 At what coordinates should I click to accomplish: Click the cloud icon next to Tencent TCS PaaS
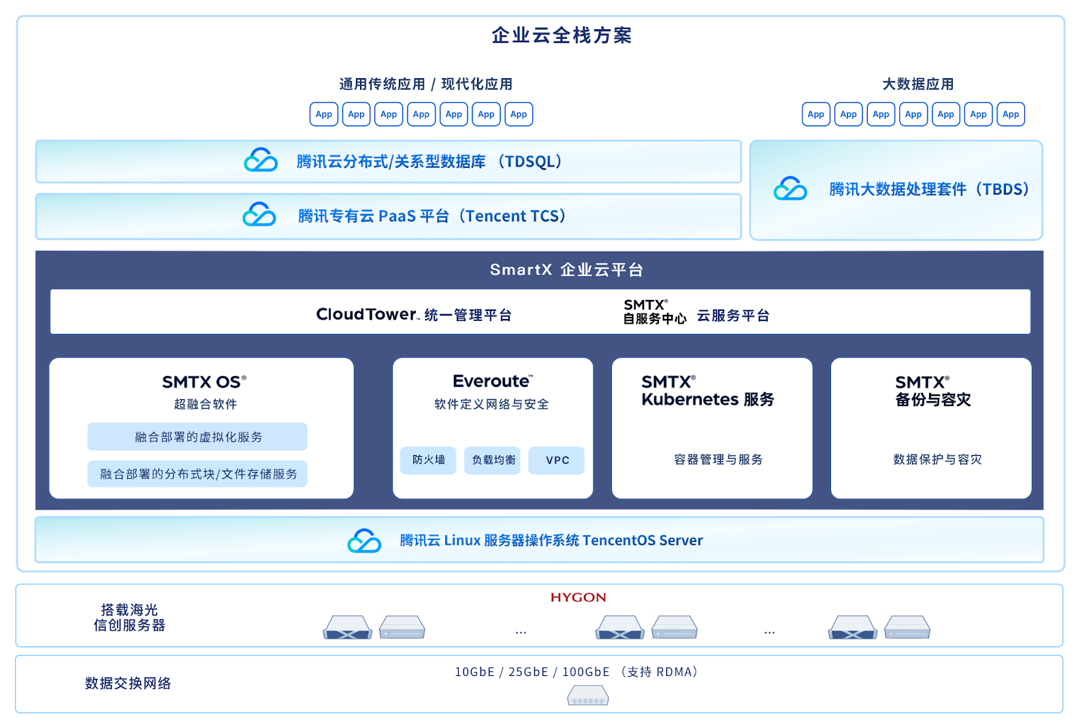click(259, 214)
